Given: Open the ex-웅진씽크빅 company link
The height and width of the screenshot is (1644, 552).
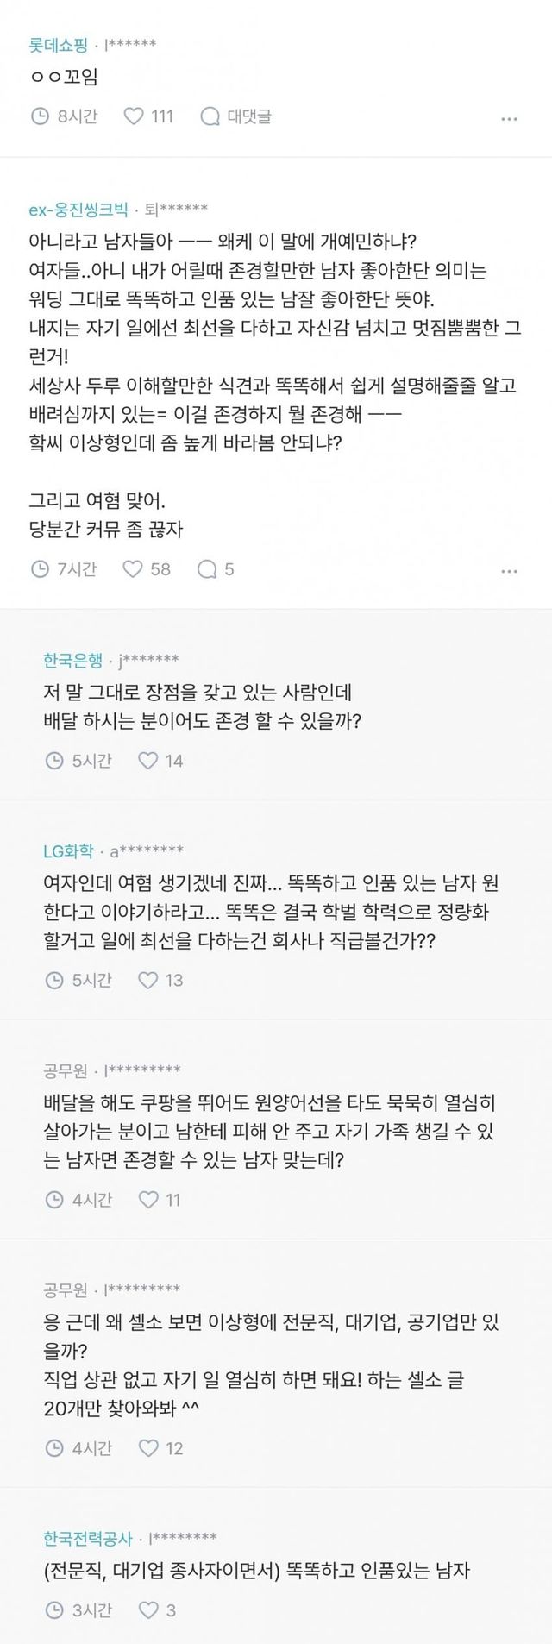Looking at the screenshot, I should tap(78, 209).
